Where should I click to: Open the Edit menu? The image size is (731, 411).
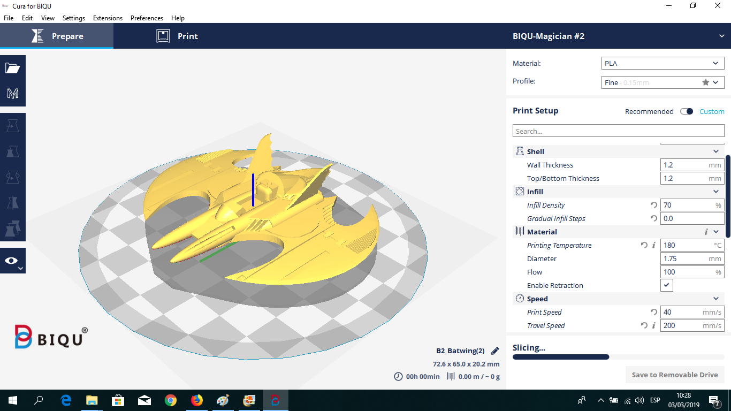pyautogui.click(x=27, y=18)
